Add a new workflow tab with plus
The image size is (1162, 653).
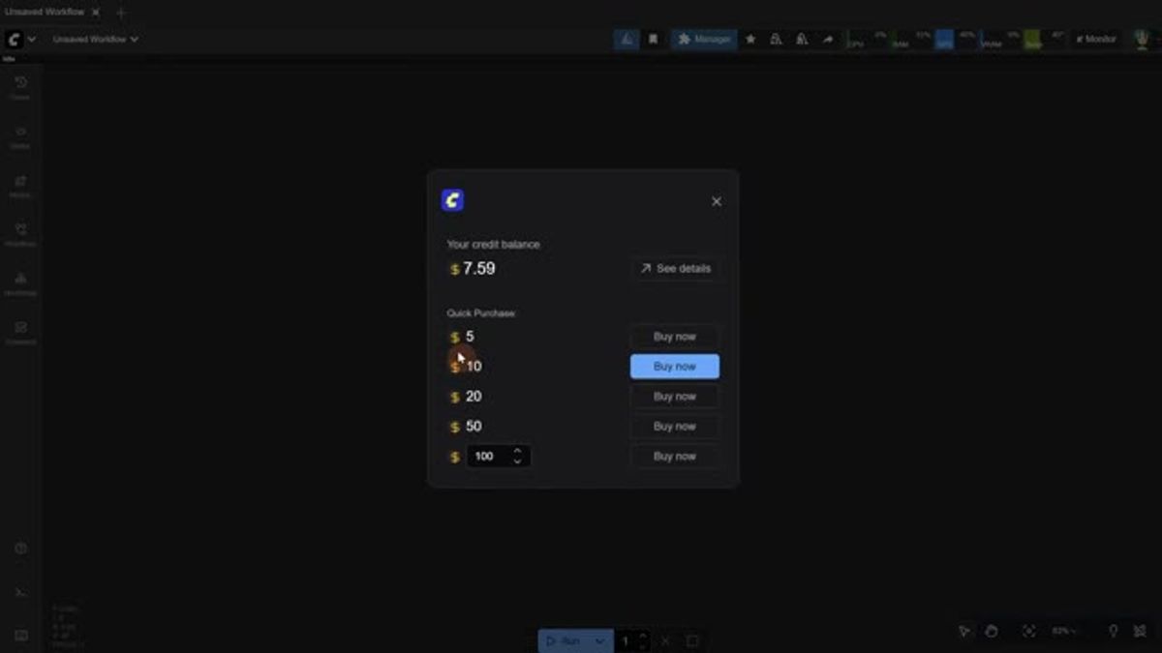(121, 13)
